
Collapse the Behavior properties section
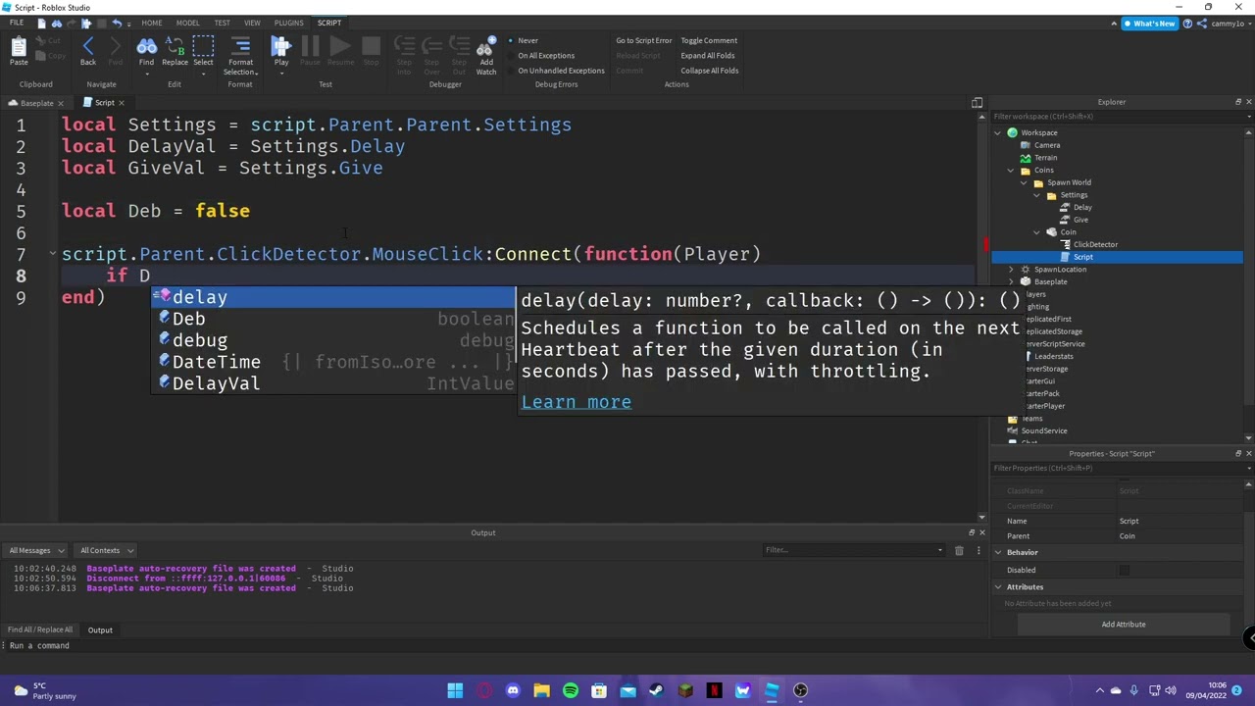click(x=998, y=552)
